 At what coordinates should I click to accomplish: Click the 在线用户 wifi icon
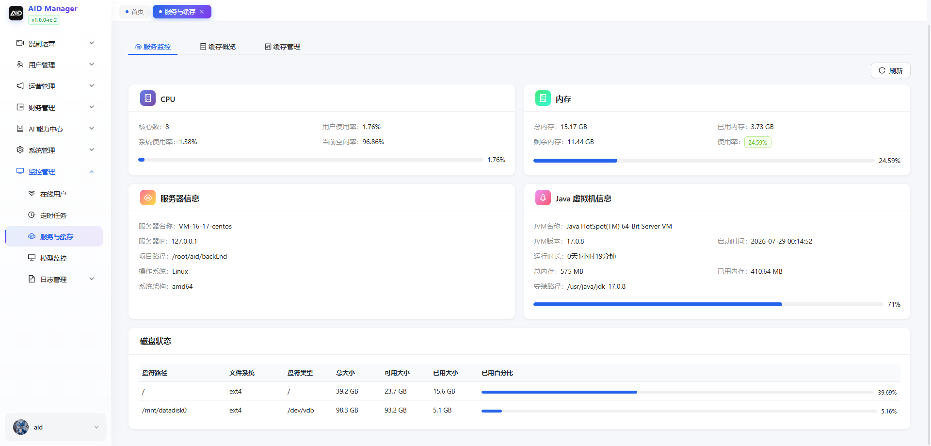coord(32,194)
